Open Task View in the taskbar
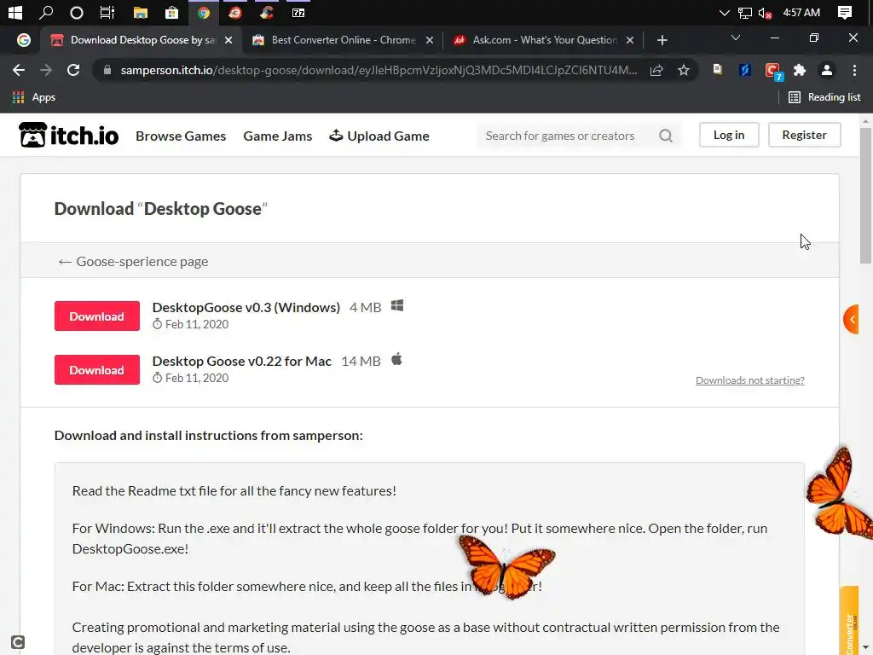Viewport: 873px width, 655px height. pyautogui.click(x=107, y=12)
